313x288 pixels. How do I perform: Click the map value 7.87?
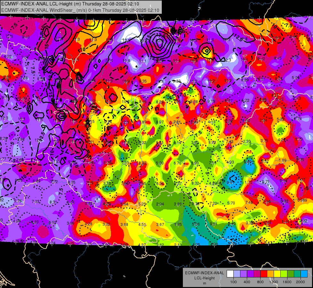143,122
